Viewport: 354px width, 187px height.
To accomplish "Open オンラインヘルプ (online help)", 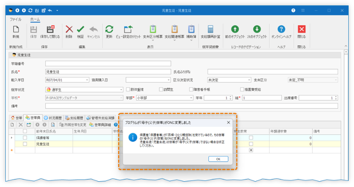I will click(x=281, y=30).
